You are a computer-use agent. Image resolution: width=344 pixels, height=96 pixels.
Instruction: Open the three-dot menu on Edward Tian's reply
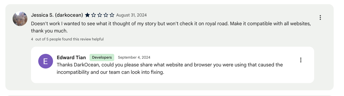point(300,60)
